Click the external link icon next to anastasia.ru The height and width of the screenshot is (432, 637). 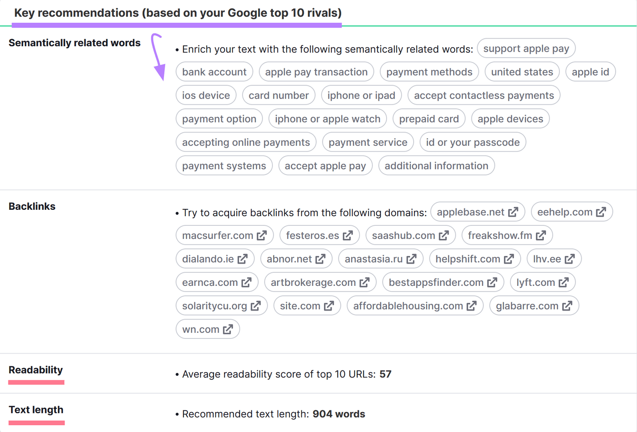tap(412, 258)
